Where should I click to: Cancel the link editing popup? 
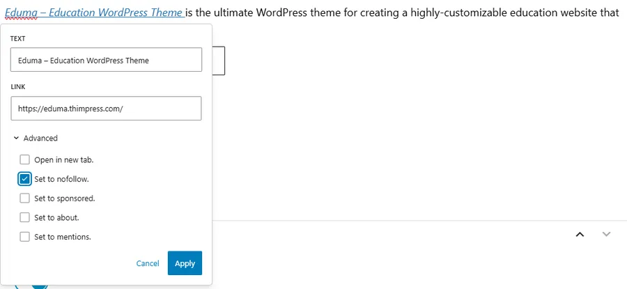(148, 263)
